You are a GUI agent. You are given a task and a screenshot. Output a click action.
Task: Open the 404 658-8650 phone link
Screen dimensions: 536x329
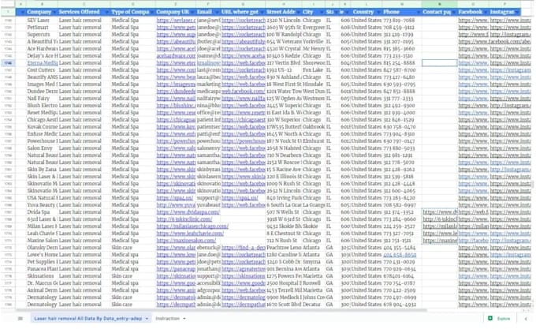tap(400, 255)
